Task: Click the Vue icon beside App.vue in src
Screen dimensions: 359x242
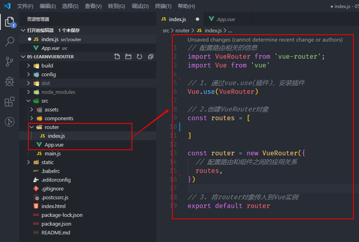Action: click(39, 145)
